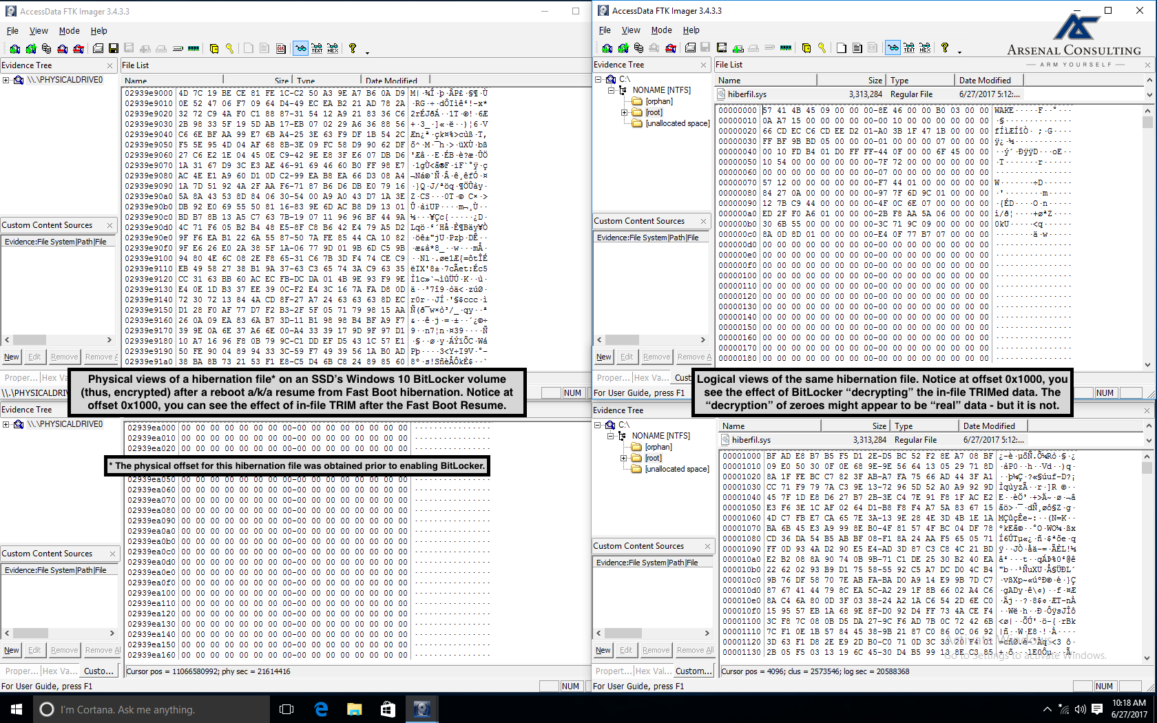This screenshot has height=723, width=1157.
Task: Open help question-mark icon in left window
Action: pyautogui.click(x=353, y=48)
